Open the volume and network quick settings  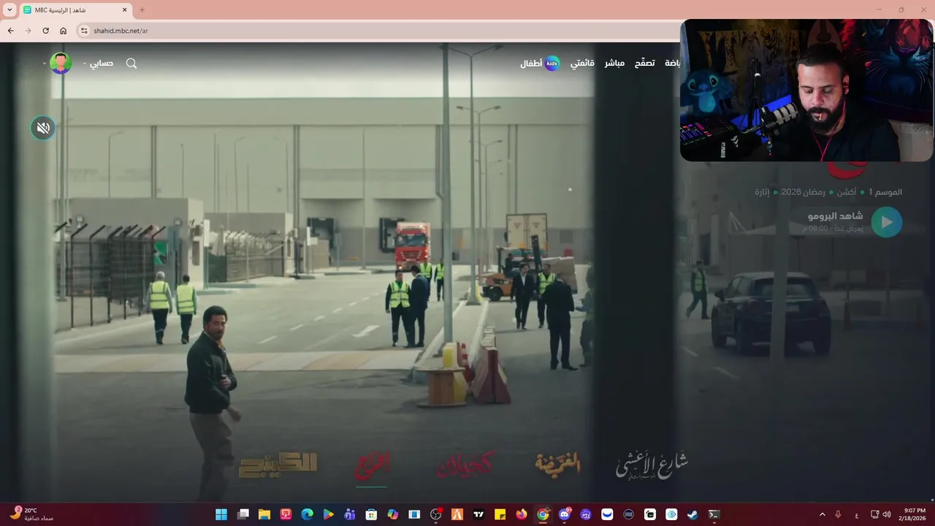[880, 514]
